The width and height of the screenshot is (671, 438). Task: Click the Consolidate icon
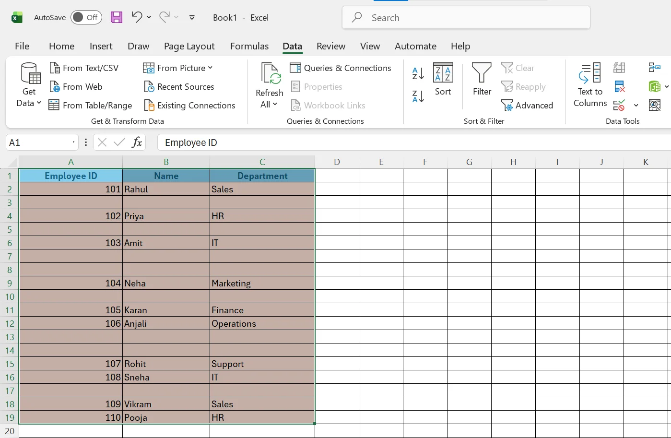pos(655,68)
